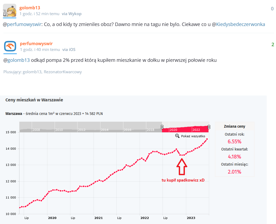Open the "1 godz. i 40 min temu" timestamp
This screenshot has height=224, width=276.
pyautogui.click(x=40, y=49)
